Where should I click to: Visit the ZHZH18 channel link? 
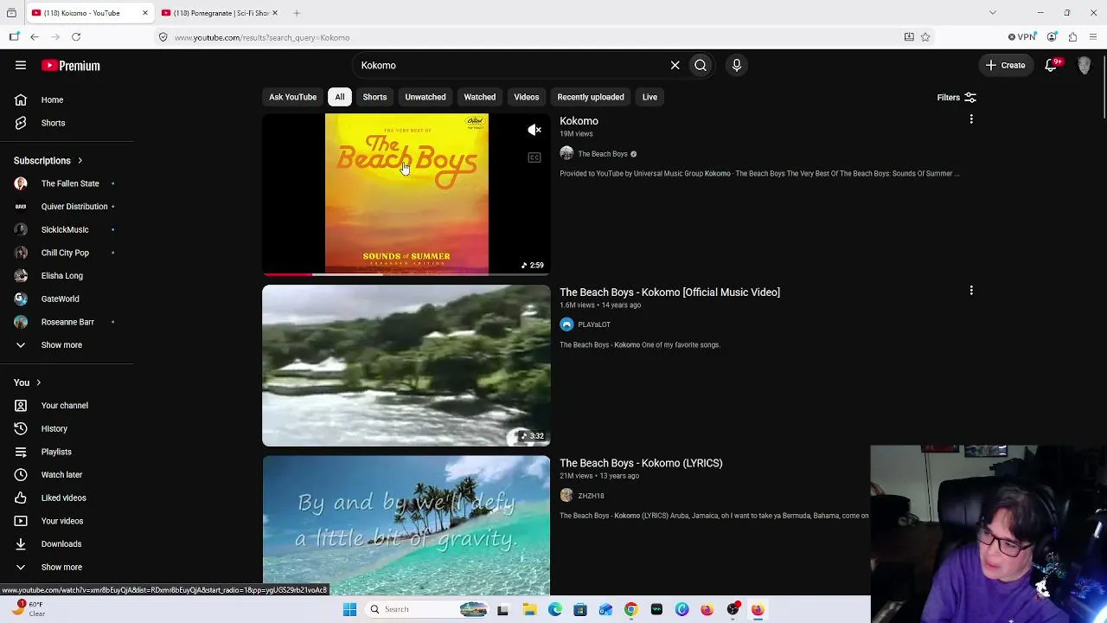pos(591,496)
